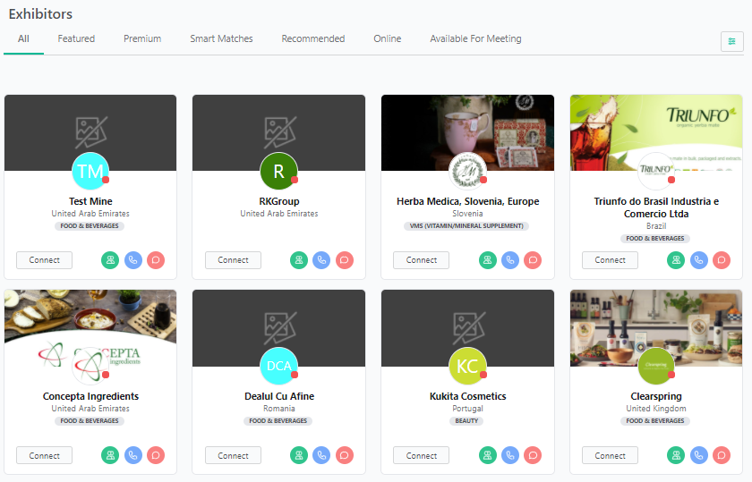Screen dimensions: 752x482
Task: Switch to the Online tab
Action: (388, 38)
